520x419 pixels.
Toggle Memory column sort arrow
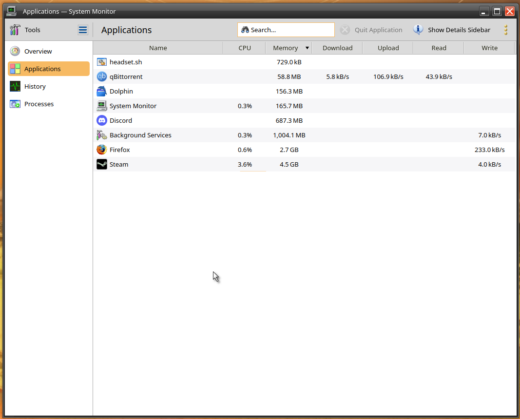click(308, 48)
